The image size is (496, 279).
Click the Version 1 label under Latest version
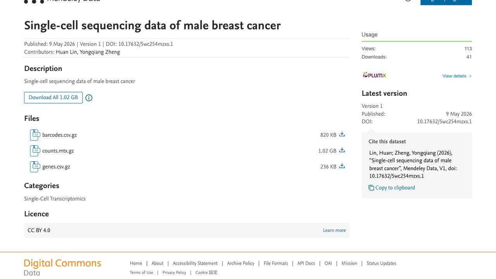372,106
